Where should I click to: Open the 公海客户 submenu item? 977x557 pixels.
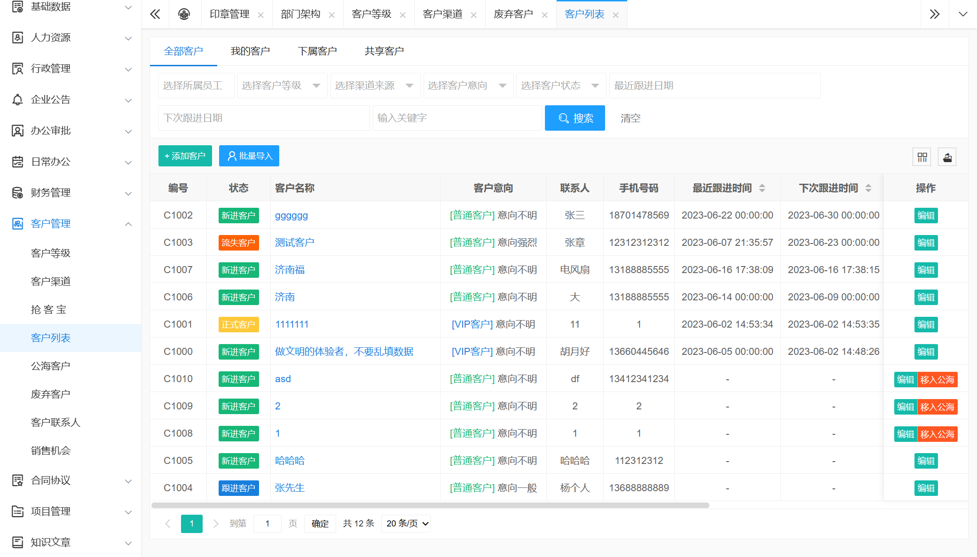pos(51,366)
